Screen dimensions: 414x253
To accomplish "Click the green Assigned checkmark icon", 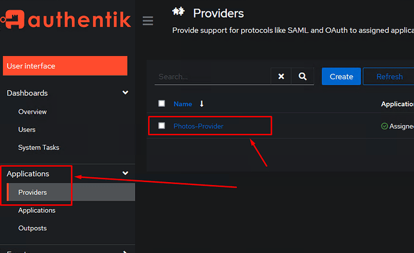I will pyautogui.click(x=385, y=126).
